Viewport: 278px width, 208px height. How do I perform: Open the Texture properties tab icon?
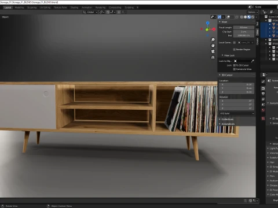coord(263,118)
